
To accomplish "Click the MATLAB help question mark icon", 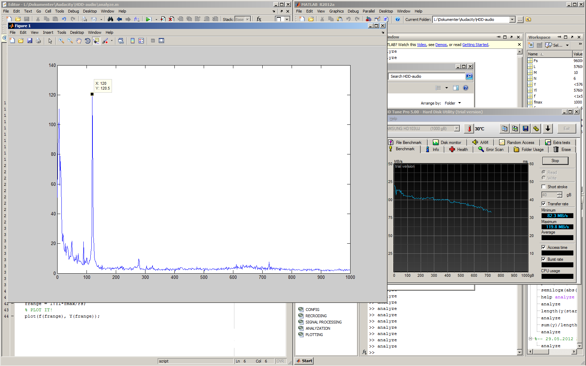I will point(398,20).
